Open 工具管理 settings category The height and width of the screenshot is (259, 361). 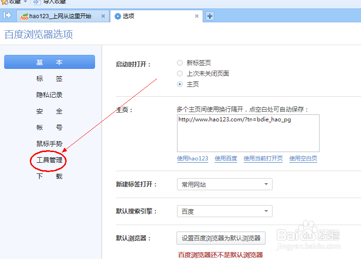tap(49, 160)
